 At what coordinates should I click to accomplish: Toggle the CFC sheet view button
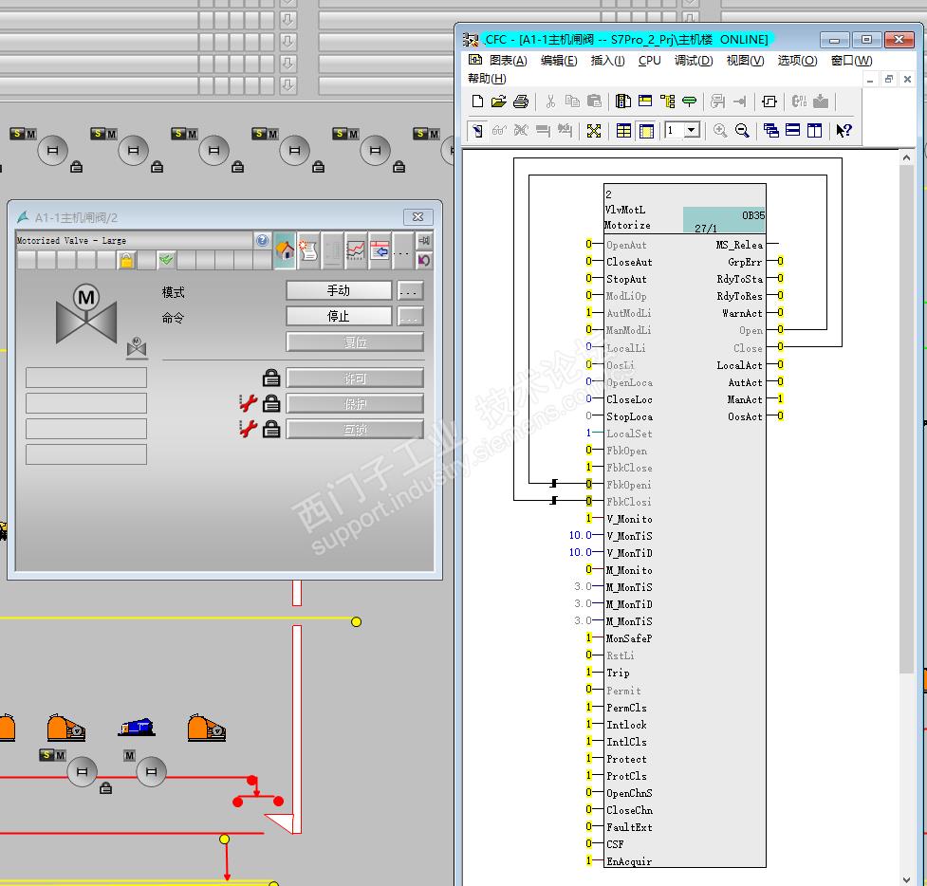pyautogui.click(x=646, y=131)
